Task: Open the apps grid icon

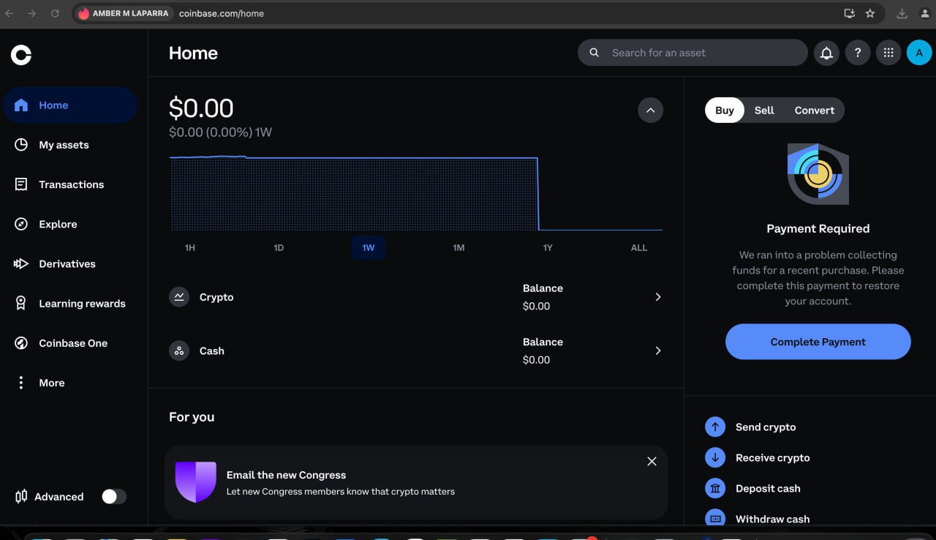Action: (888, 53)
